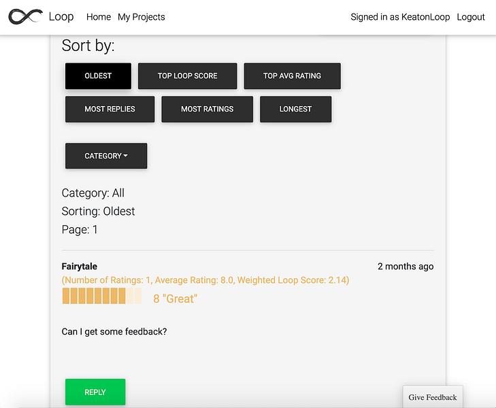Open My Projects in navigation
This screenshot has width=496, height=408.
tap(141, 17)
